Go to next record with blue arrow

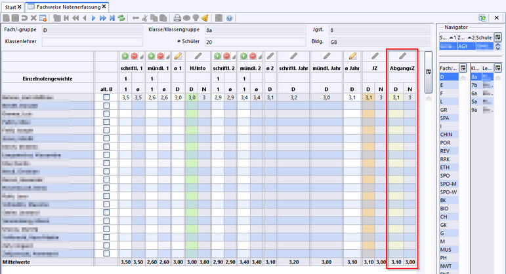[93, 18]
